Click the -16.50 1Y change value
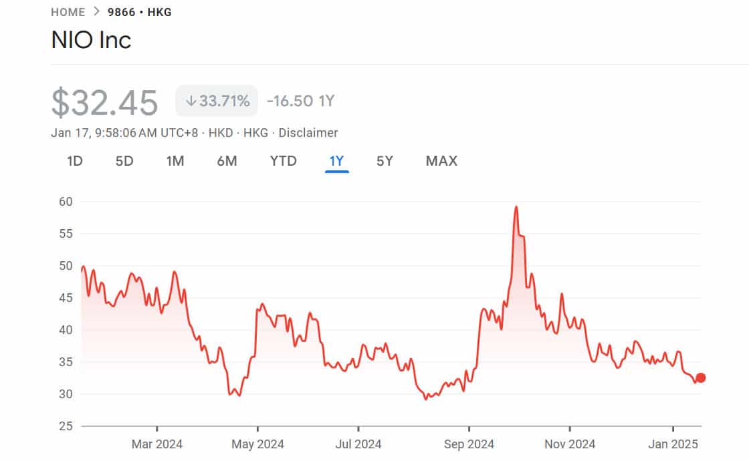 coord(300,101)
